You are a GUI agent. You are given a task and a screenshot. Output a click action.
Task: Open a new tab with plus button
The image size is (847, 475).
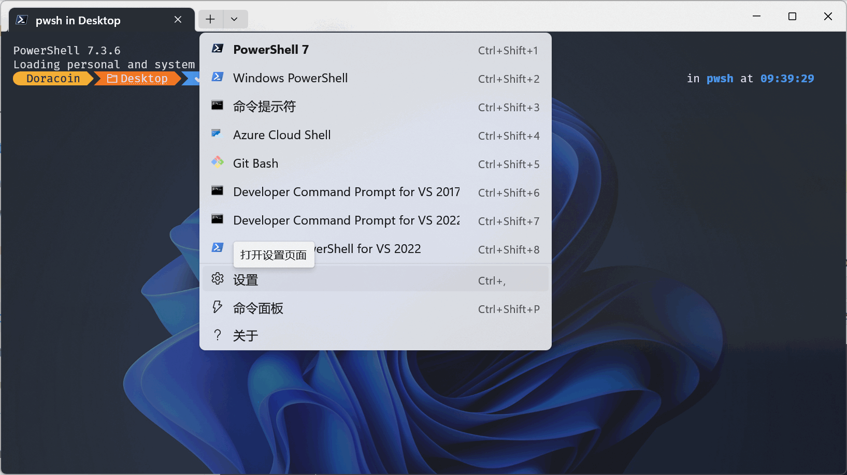pos(210,20)
